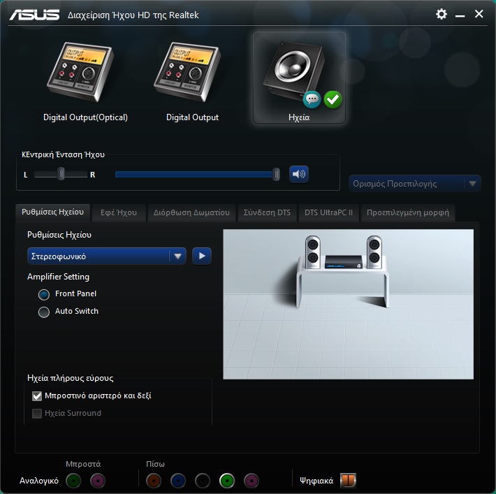
Task: Select the Auto Switch radio button
Action: click(x=43, y=312)
